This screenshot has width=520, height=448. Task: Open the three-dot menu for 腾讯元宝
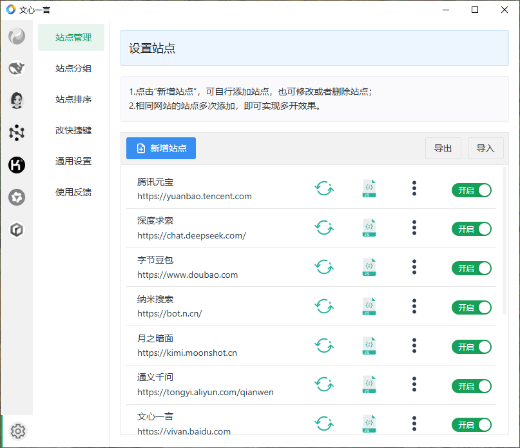(414, 188)
